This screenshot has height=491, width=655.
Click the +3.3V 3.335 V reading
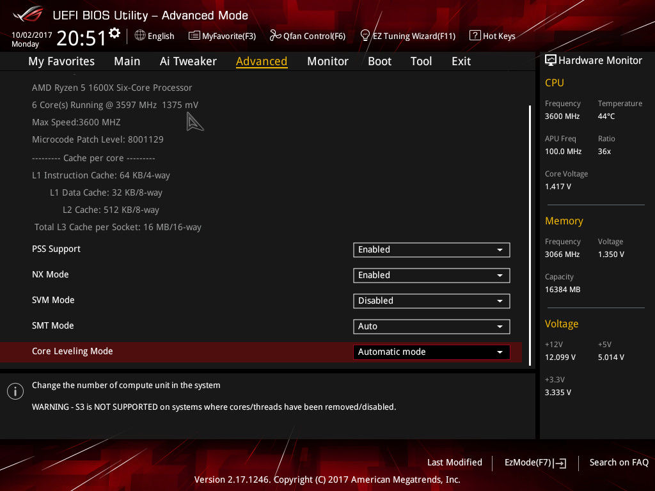click(558, 393)
